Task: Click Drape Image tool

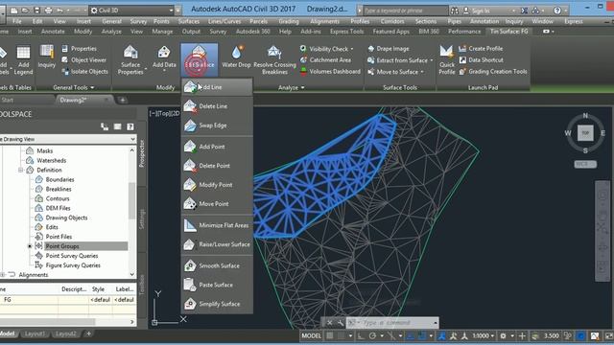Action: tap(389, 49)
